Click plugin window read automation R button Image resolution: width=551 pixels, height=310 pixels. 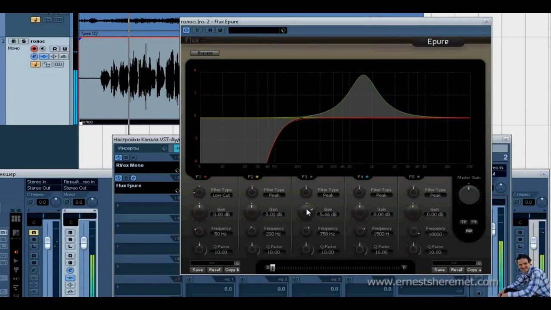pos(210,30)
